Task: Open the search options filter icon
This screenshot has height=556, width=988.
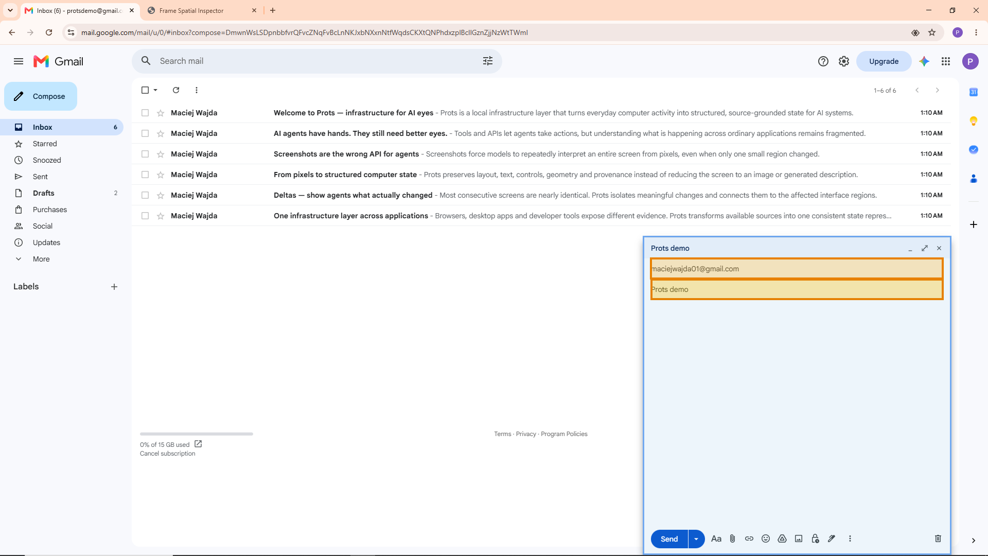Action: pyautogui.click(x=488, y=61)
